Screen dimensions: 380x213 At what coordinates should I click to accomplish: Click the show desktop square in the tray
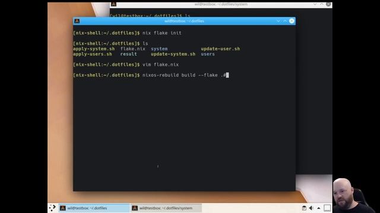[x=327, y=208]
